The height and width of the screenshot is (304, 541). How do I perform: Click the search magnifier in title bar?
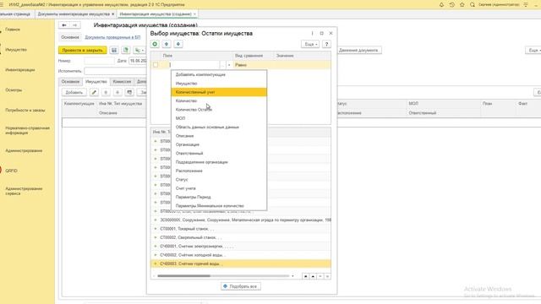(x=473, y=4)
